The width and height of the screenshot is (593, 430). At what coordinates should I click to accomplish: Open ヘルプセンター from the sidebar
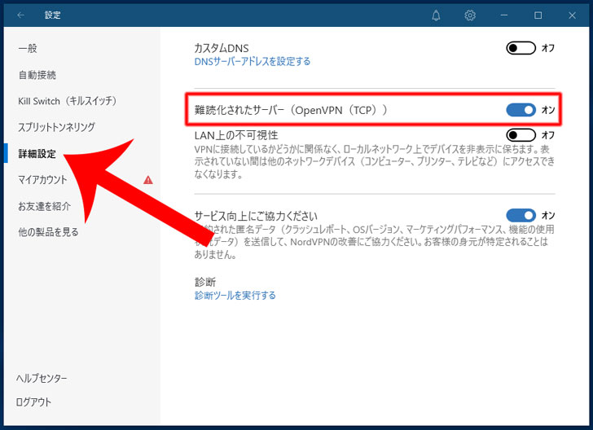[x=42, y=379]
